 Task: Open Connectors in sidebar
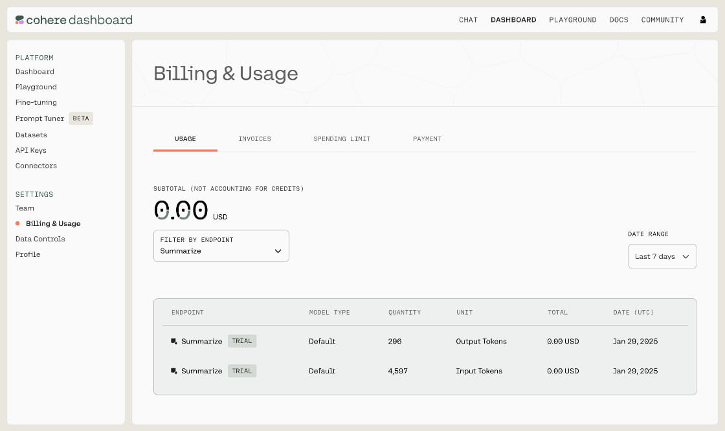(x=36, y=166)
